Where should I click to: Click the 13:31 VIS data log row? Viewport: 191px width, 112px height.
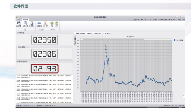coord(44,94)
